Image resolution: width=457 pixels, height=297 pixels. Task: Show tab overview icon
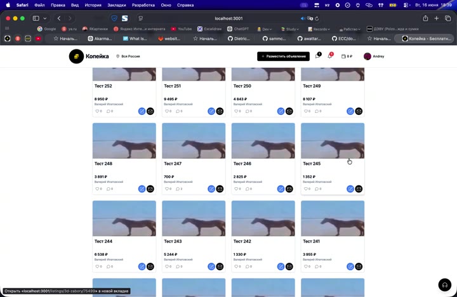[x=448, y=18]
